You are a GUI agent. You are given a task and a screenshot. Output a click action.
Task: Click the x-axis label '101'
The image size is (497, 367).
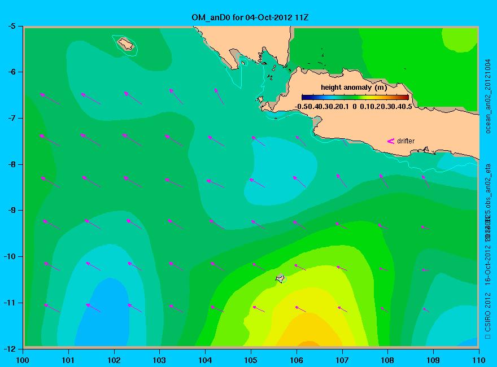tap(68, 360)
